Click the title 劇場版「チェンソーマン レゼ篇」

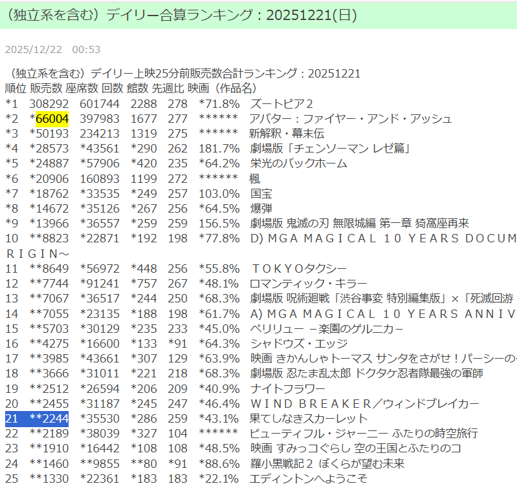click(x=330, y=149)
